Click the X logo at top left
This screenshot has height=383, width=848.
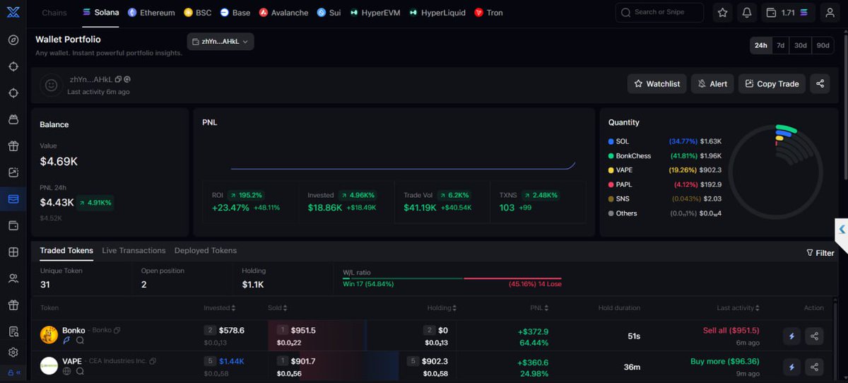[13, 12]
